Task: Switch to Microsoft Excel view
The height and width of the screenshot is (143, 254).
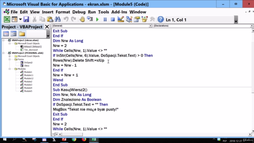Action: [x=7, y=19]
